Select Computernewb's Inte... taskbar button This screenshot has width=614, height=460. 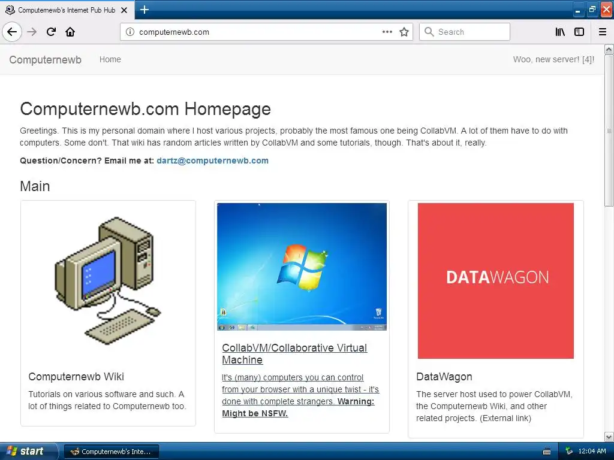(x=112, y=452)
